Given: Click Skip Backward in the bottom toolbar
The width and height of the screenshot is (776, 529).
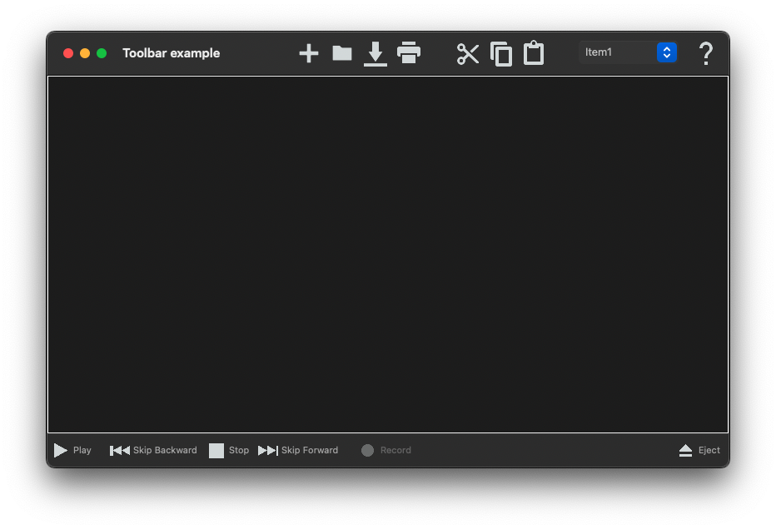Looking at the screenshot, I should point(154,450).
